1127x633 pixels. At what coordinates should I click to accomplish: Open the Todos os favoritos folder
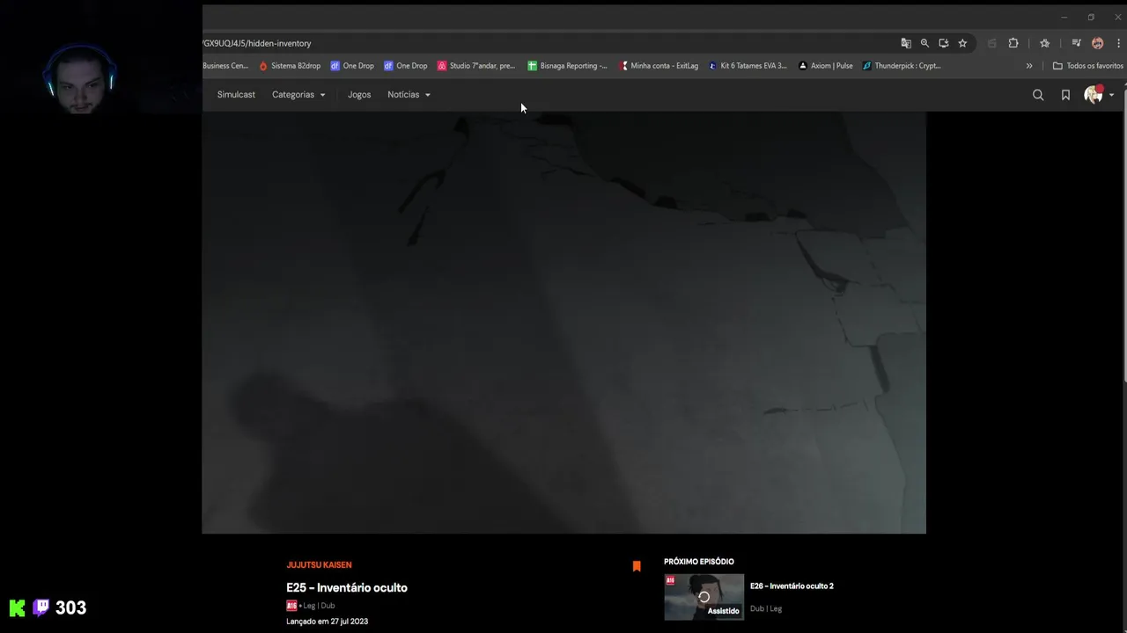point(1088,66)
